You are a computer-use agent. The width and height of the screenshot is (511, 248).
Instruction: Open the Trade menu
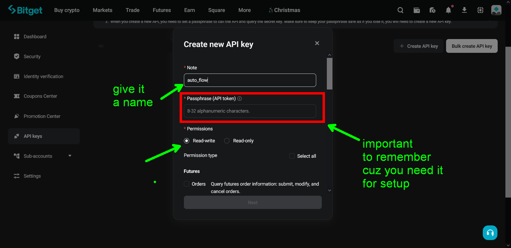coord(133,10)
